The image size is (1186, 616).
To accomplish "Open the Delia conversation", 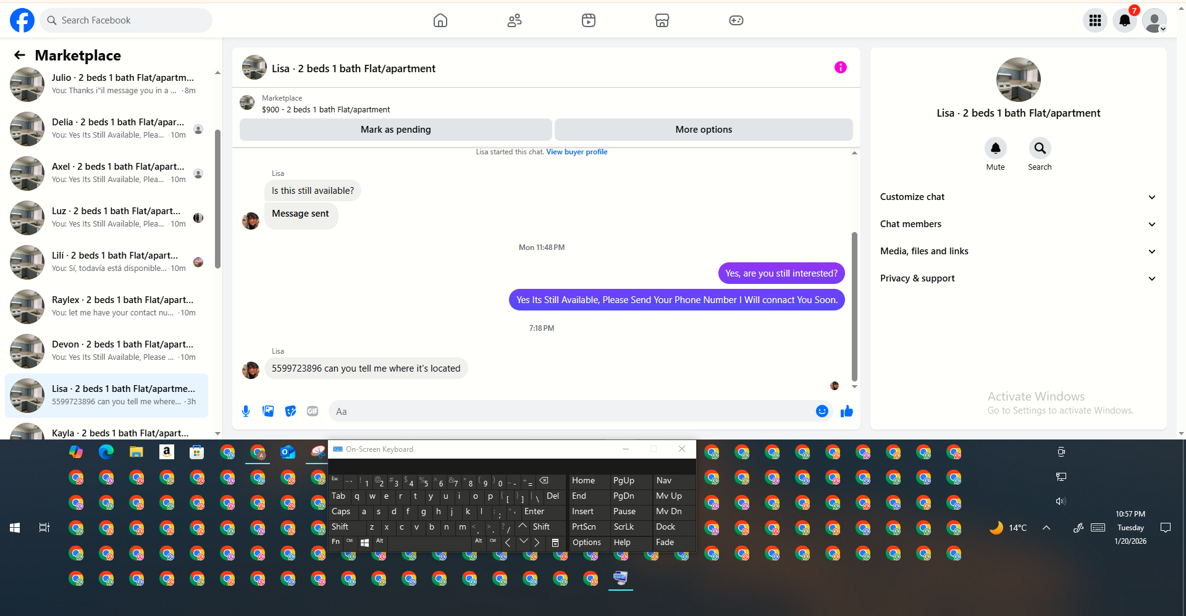I will click(107, 129).
